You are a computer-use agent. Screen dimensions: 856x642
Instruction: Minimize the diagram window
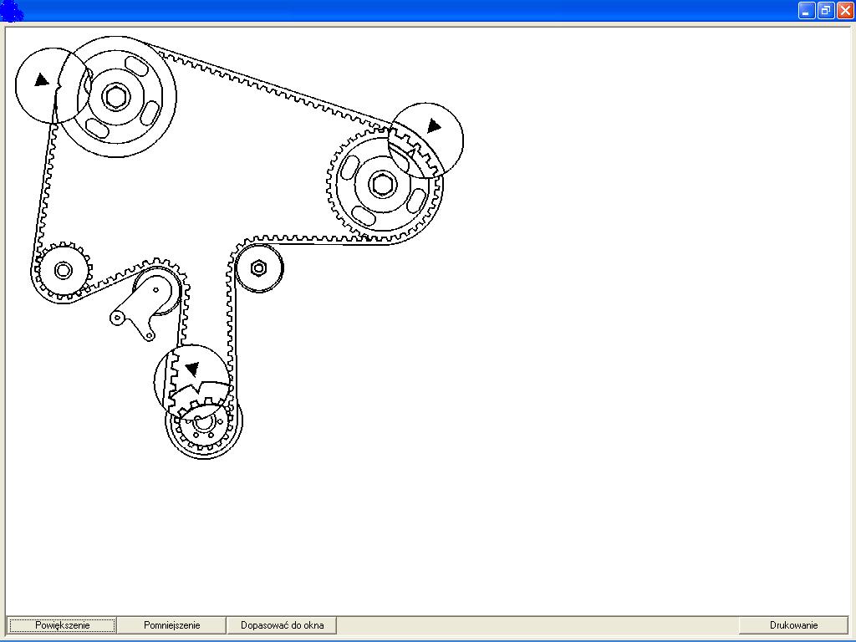(x=806, y=10)
